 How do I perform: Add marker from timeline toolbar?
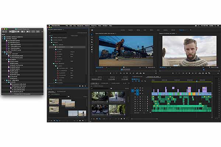coord(142,81)
